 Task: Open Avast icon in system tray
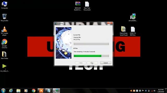click(131, 91)
